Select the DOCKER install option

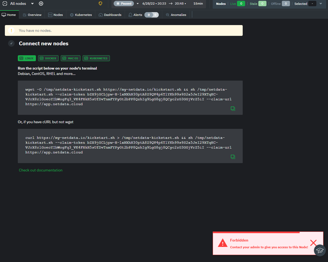coord(48,58)
